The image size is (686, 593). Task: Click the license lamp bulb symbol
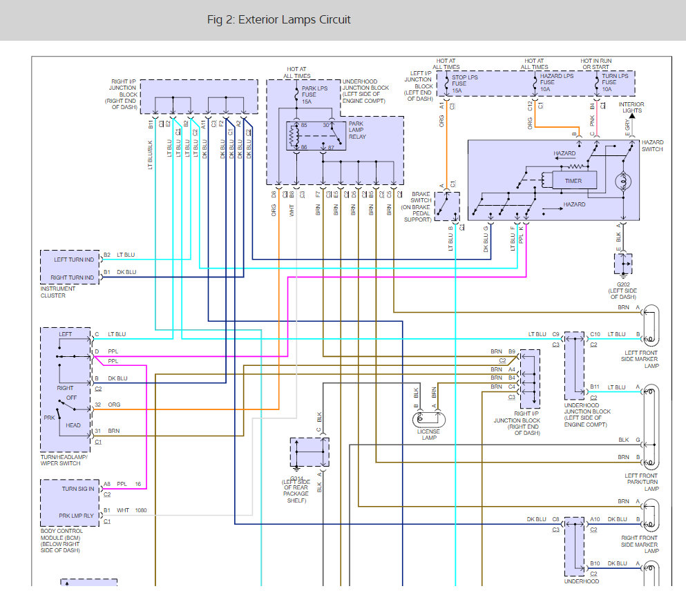pos(428,420)
